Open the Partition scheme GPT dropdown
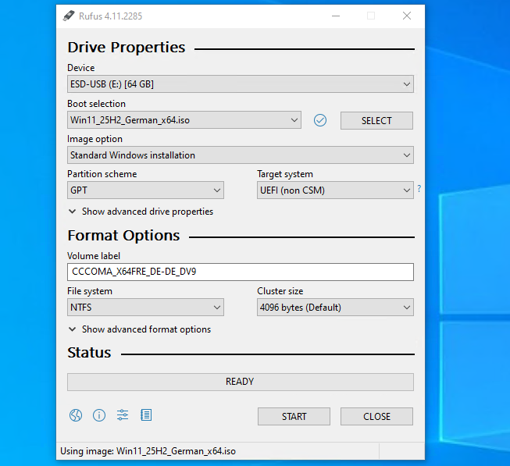The height and width of the screenshot is (466, 510). (145, 190)
